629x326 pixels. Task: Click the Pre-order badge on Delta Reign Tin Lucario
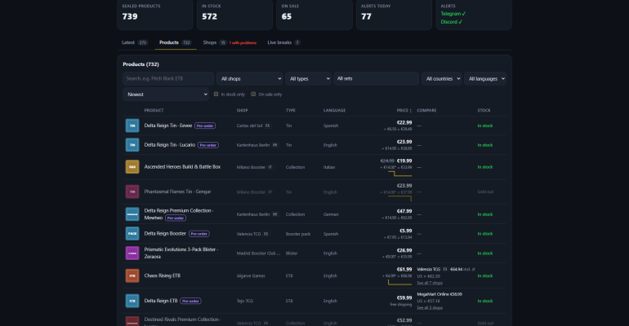(x=208, y=145)
